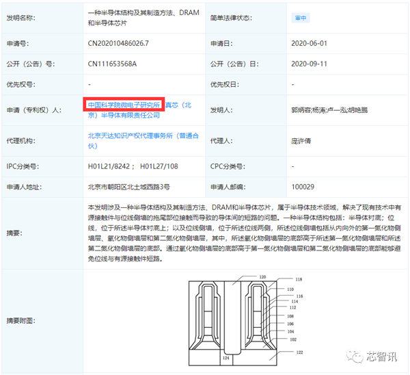
Task: Click the 申请人地址 field label
Action: pos(24,187)
